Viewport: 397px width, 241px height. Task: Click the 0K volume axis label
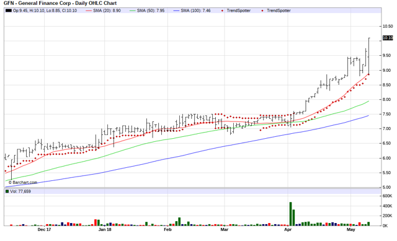[385, 226]
